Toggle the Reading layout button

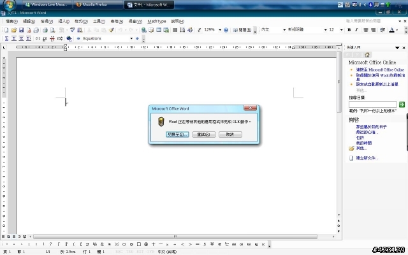click(242, 30)
